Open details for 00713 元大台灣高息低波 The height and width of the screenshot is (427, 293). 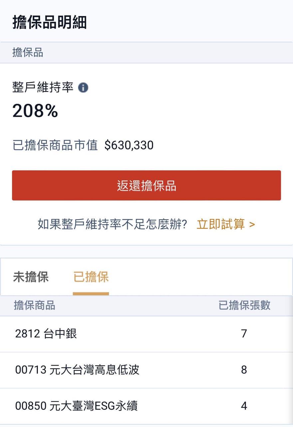[77, 370]
